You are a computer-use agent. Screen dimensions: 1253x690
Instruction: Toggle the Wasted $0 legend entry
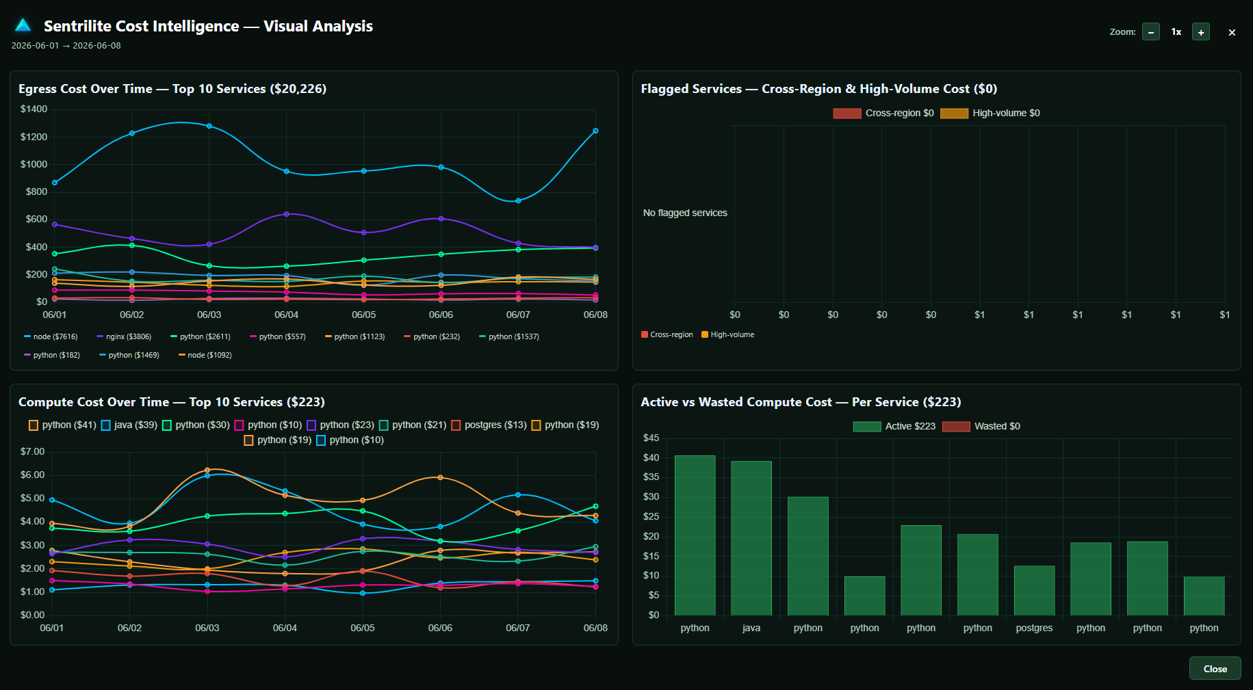pos(981,426)
